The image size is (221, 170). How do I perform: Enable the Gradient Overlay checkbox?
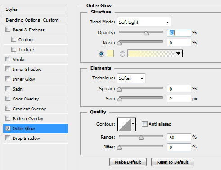pyautogui.click(x=8, y=109)
